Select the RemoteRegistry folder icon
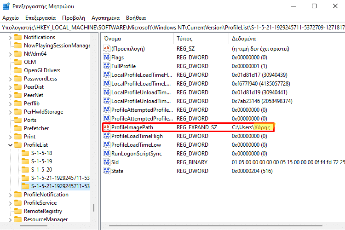Image resolution: width=345 pixels, height=230 pixels. [18, 211]
